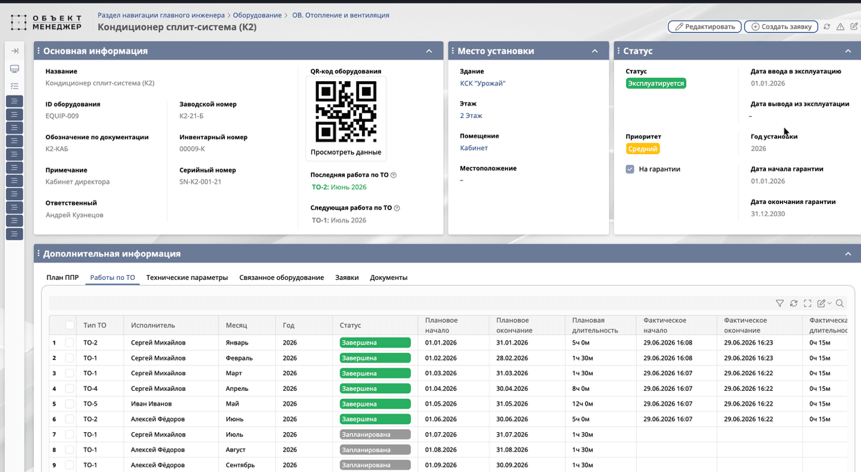This screenshot has width=861, height=472.
Task: Toggle fullscreen for the table
Action: (807, 303)
